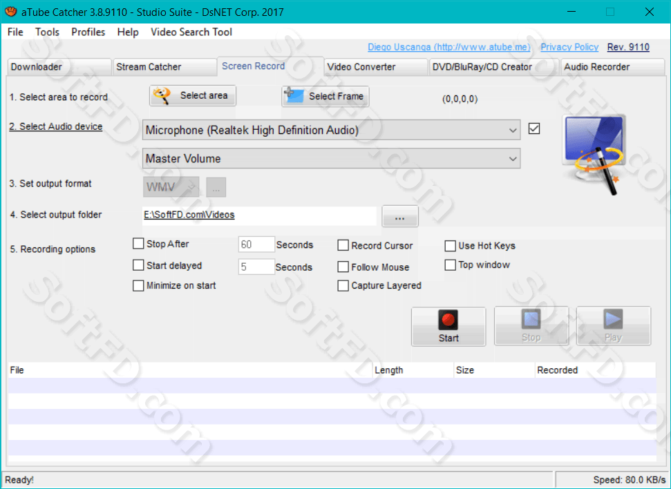
Task: Click the Length column header
Action: pos(413,370)
